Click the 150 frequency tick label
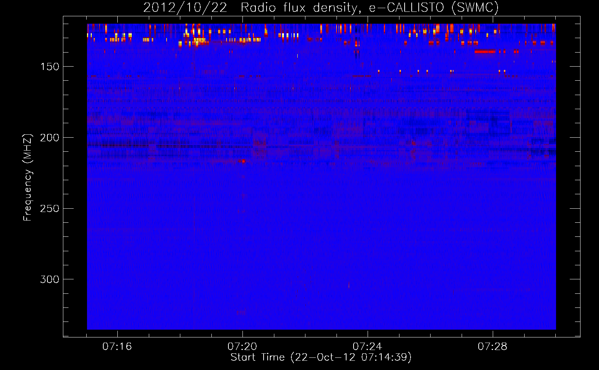Viewport: 599px width, 370px height. pyautogui.click(x=50, y=67)
